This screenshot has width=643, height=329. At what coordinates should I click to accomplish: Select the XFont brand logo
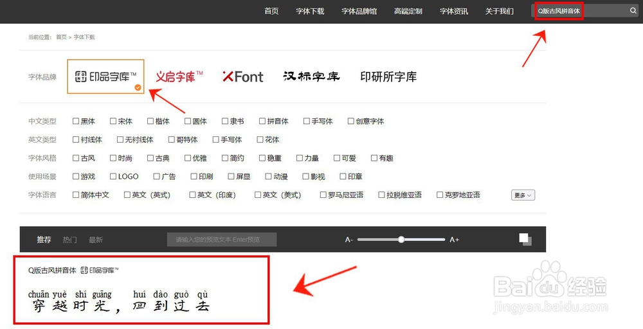243,76
